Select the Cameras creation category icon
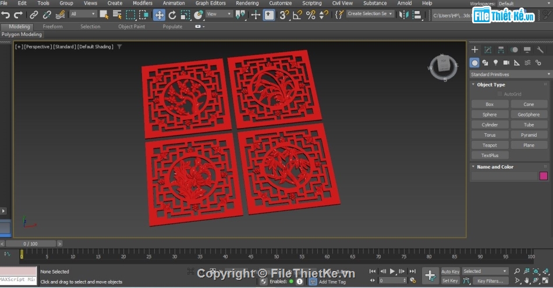 coord(506,63)
